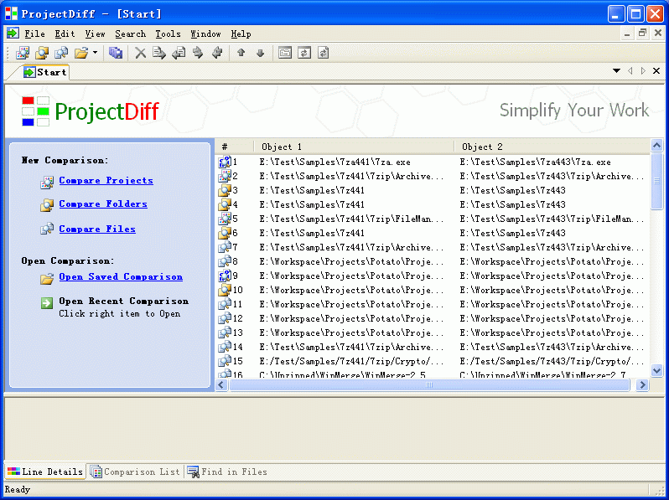Open the Search menu
This screenshot has height=500, width=669.
point(130,34)
